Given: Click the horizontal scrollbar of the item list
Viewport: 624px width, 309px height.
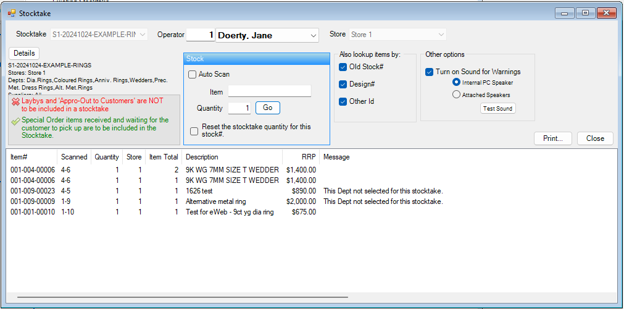Looking at the screenshot, I should [183, 297].
